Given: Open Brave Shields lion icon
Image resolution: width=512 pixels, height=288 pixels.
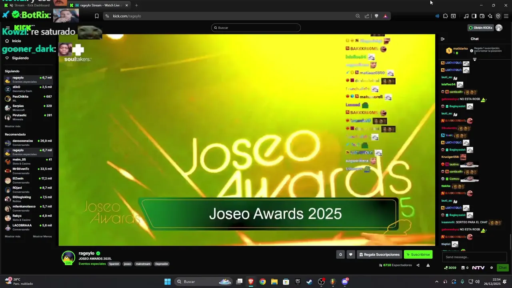Looking at the screenshot, I should (x=376, y=16).
